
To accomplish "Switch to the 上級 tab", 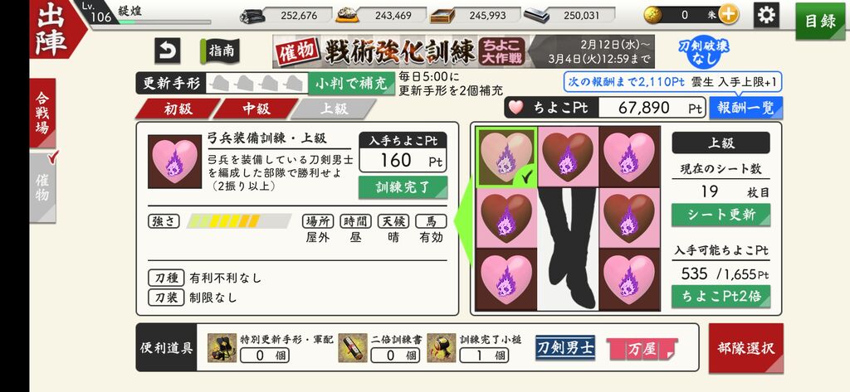I will point(334,109).
